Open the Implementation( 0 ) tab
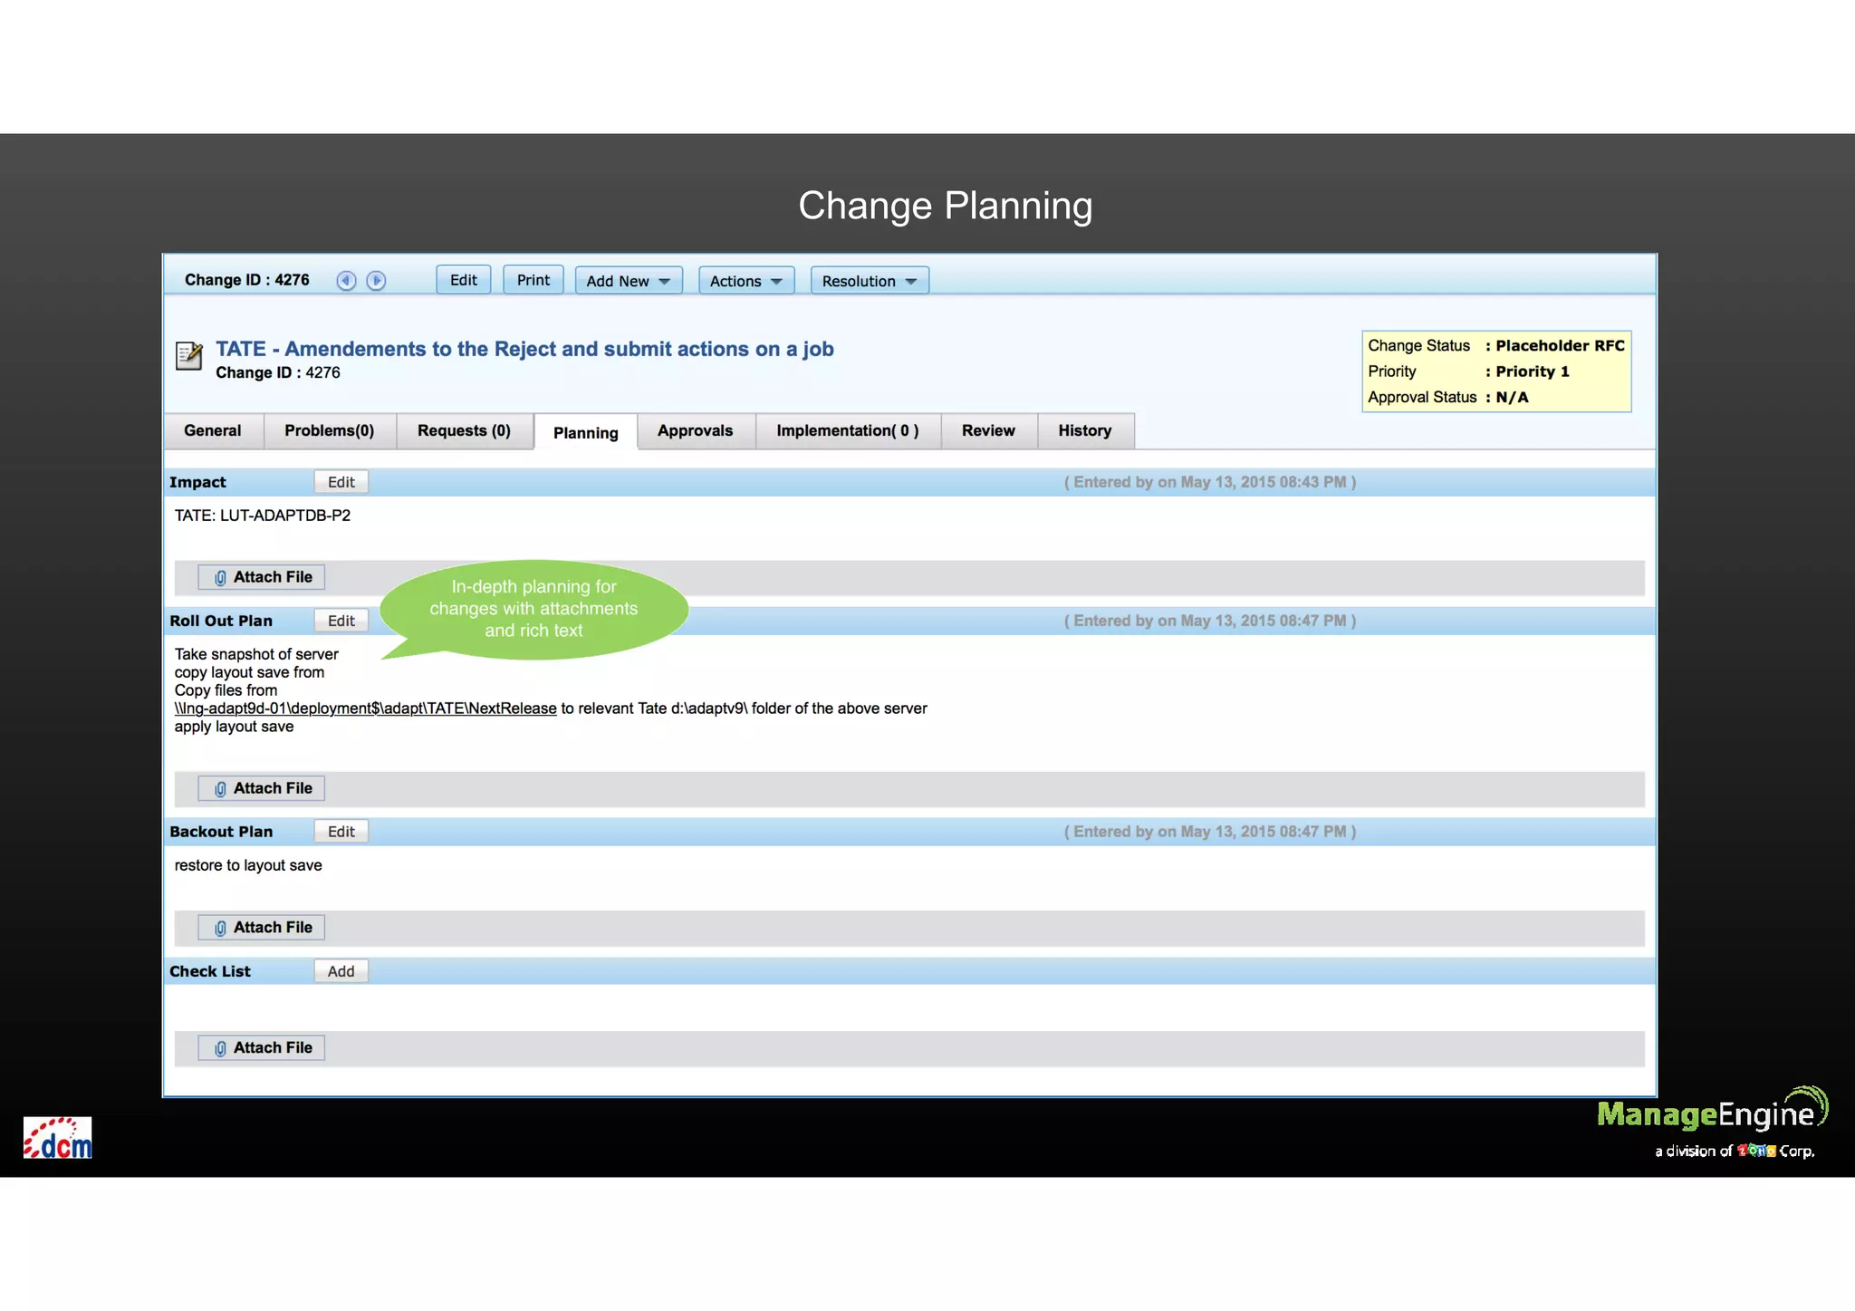 tap(848, 430)
